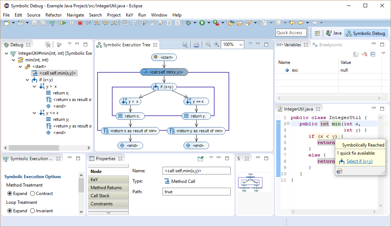Click the Symbolic Execution Options vertical scrollbar thumb
391x227 pixels.
pos(81,185)
